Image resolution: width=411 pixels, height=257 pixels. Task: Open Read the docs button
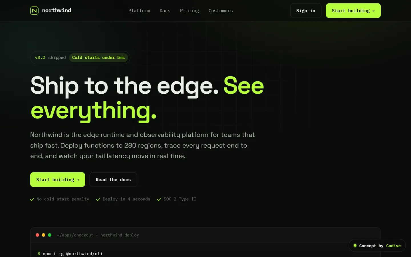pos(113,180)
